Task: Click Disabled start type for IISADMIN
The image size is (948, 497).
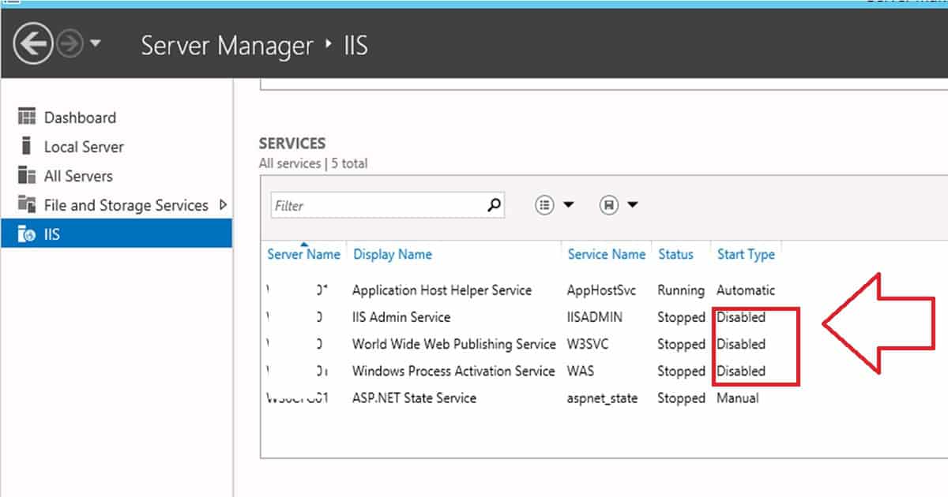Action: coord(741,317)
